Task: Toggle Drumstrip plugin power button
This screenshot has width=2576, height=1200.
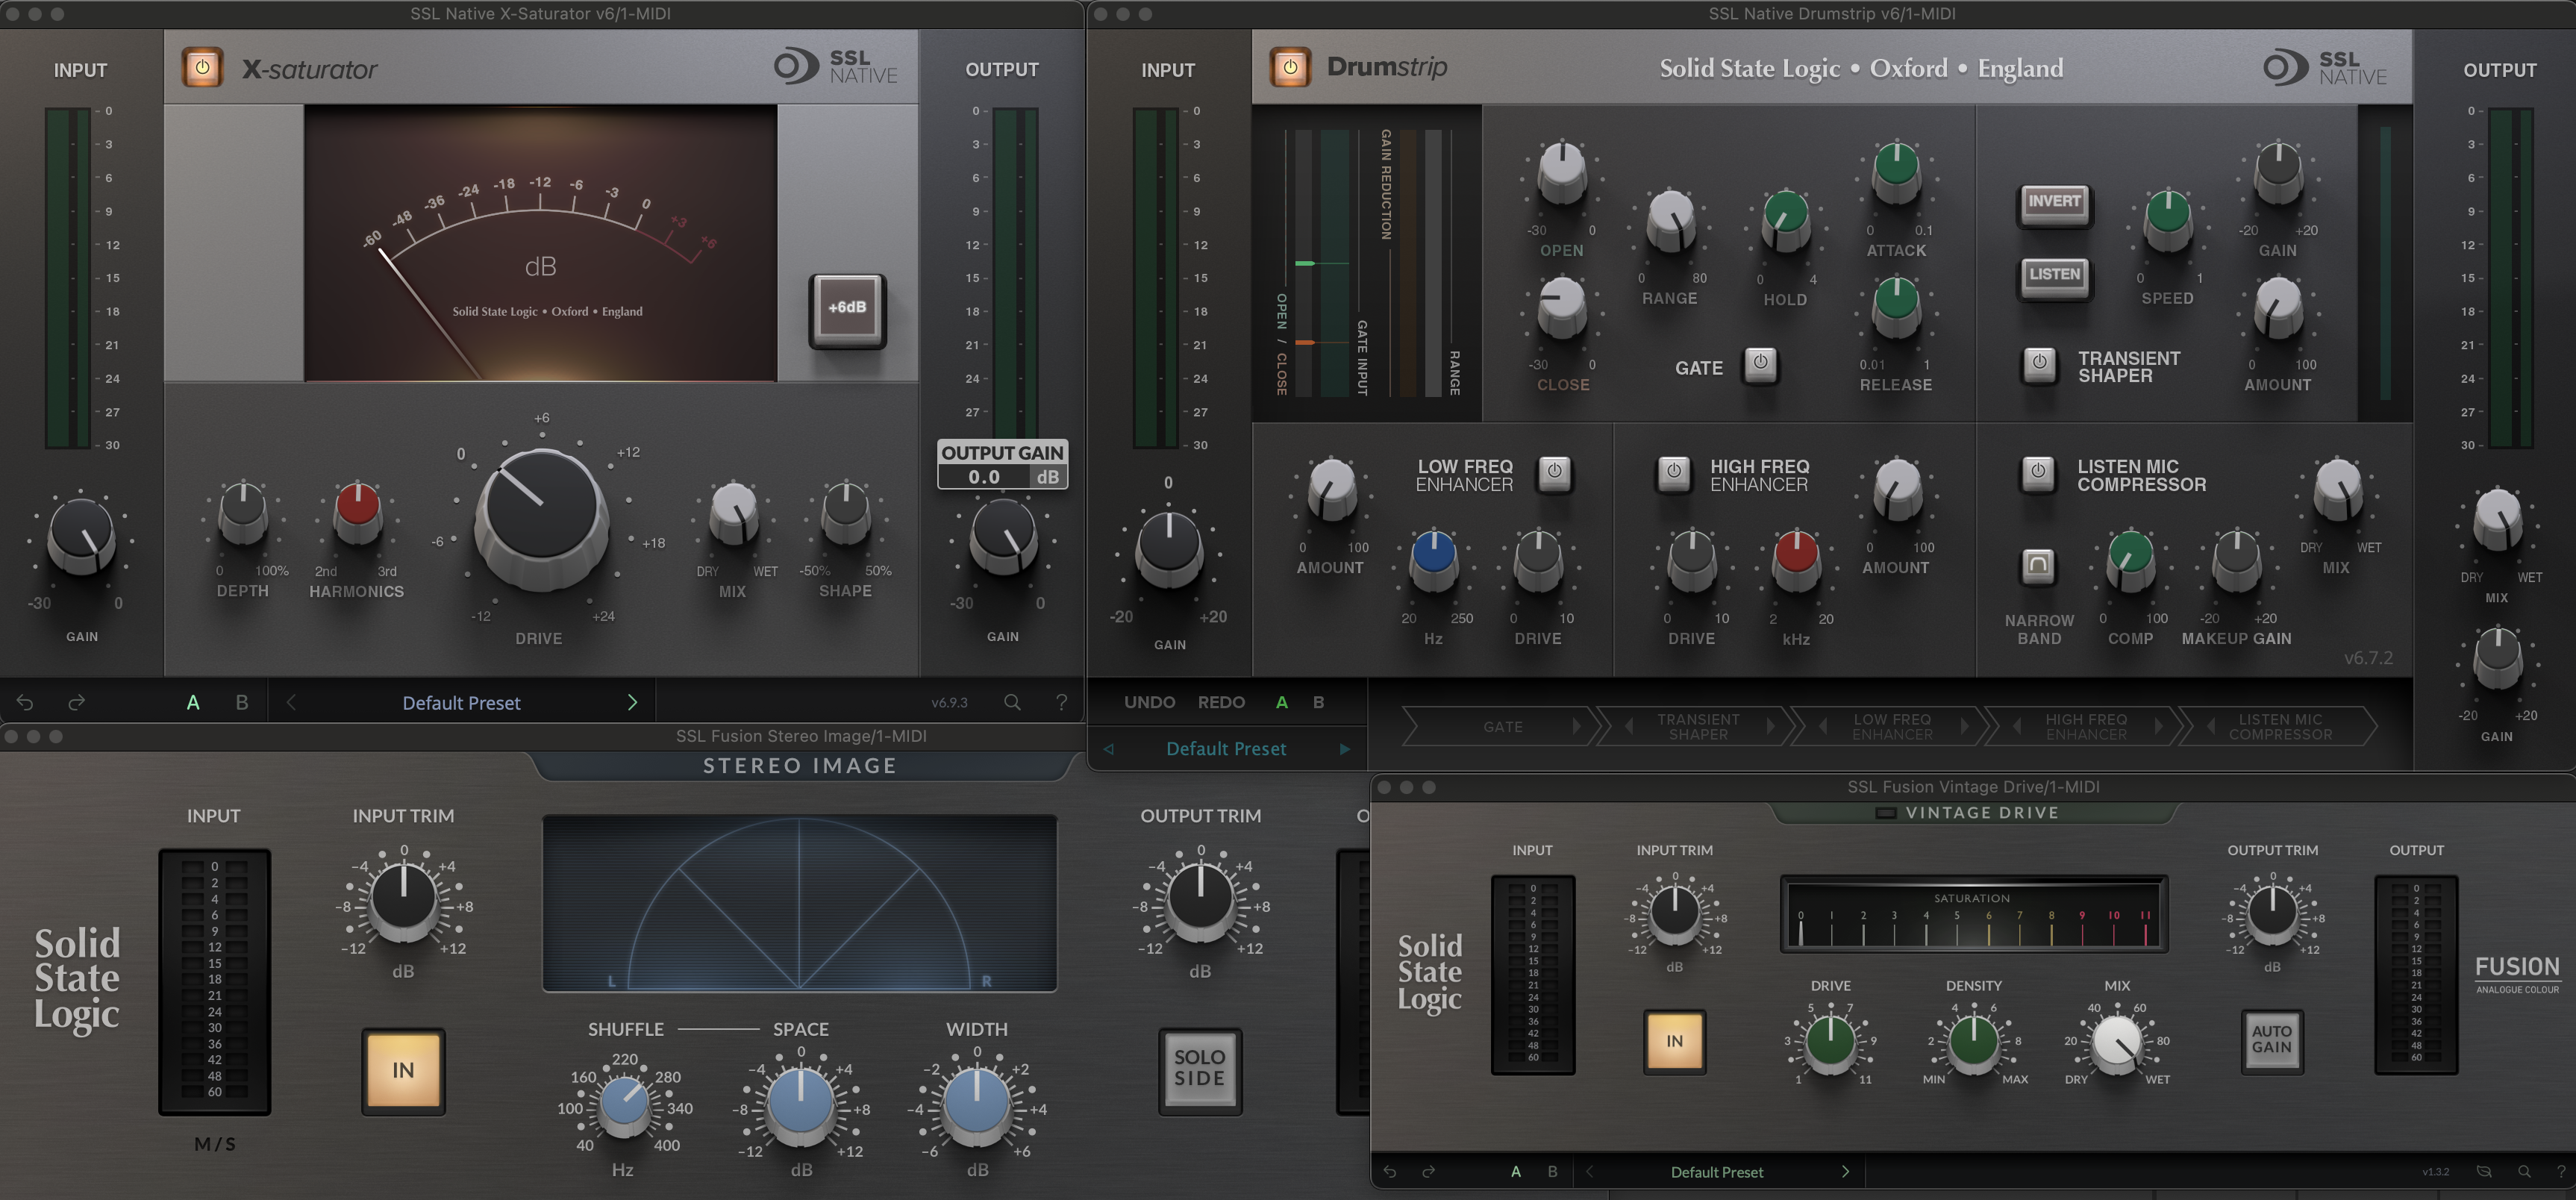Action: tap(1290, 68)
